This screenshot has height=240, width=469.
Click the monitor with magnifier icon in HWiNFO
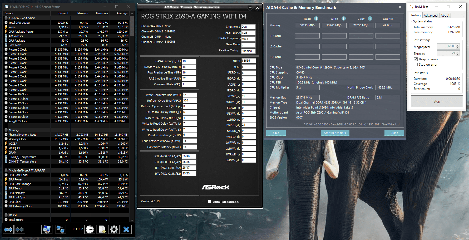(47, 229)
